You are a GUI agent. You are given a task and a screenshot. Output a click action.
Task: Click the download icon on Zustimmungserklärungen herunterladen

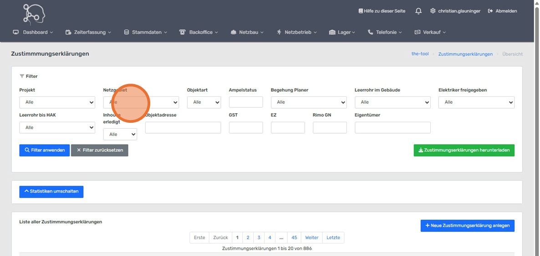pos(421,151)
